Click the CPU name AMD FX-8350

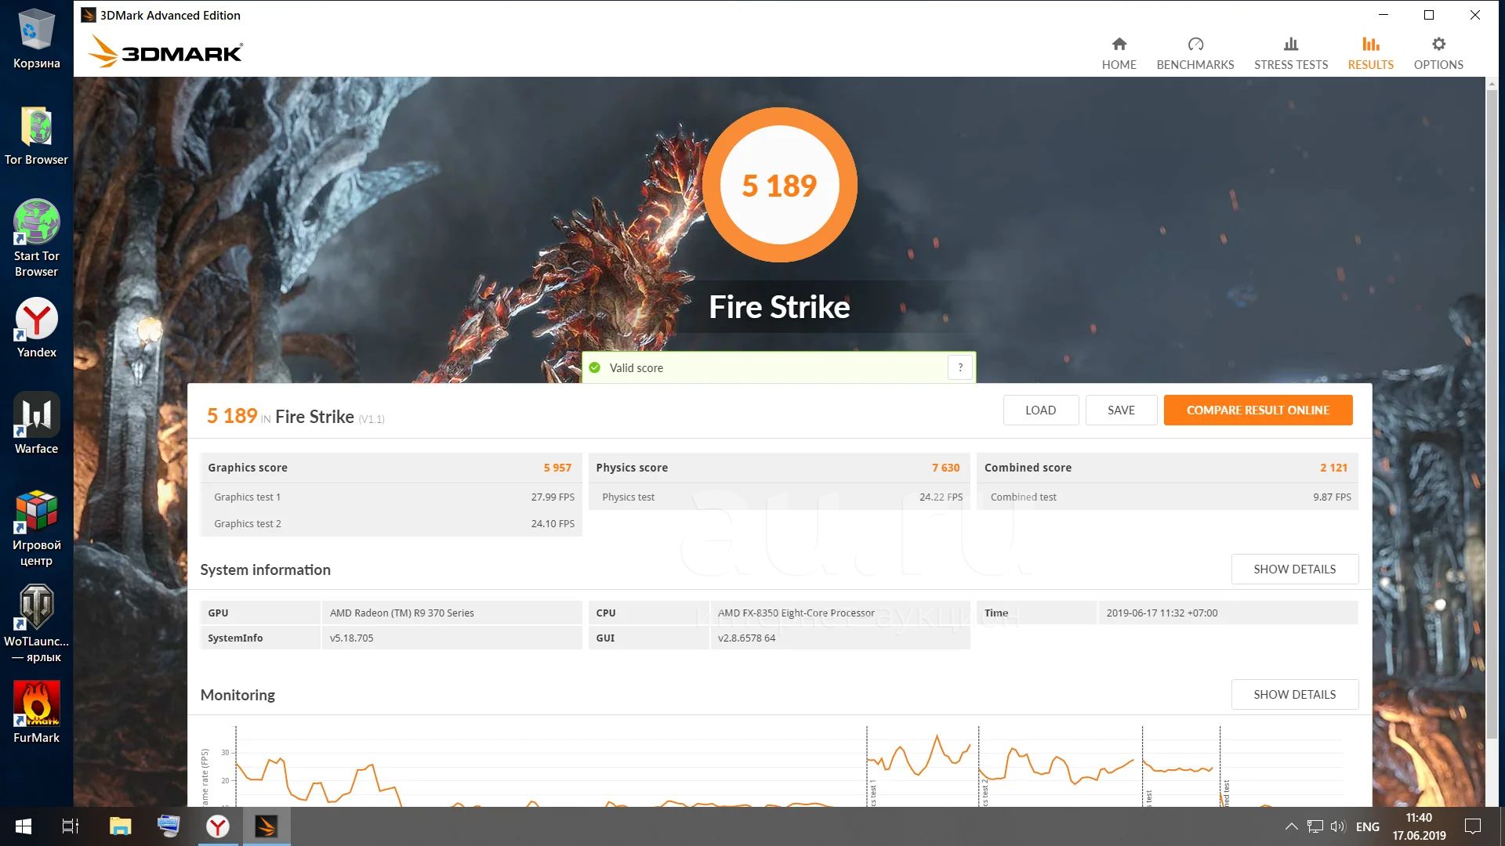pyautogui.click(x=796, y=613)
